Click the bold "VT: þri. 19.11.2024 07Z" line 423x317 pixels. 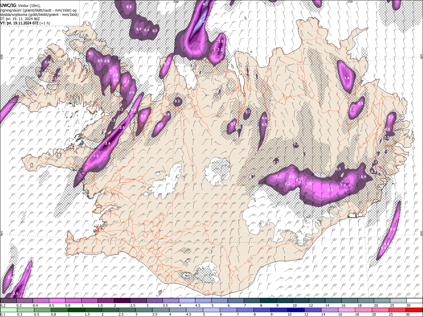(x=19, y=23)
